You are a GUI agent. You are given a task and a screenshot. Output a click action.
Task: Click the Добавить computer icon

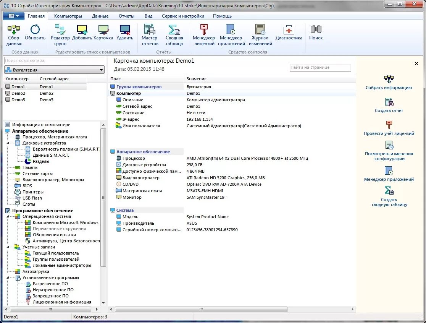[82, 32]
